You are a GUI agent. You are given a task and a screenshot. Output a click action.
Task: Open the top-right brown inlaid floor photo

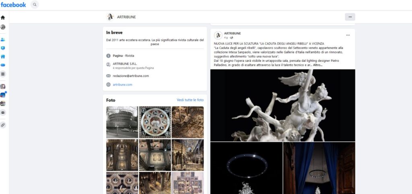coord(187,122)
